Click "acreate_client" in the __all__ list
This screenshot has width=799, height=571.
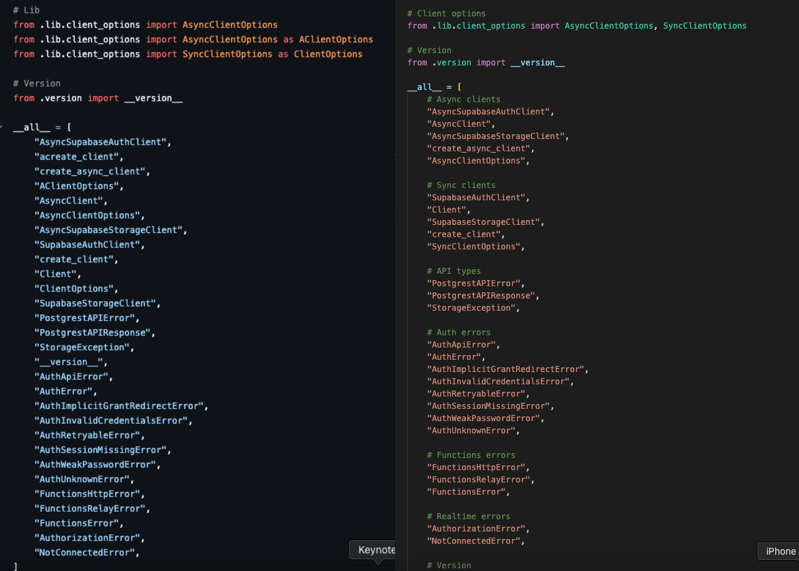click(x=78, y=157)
